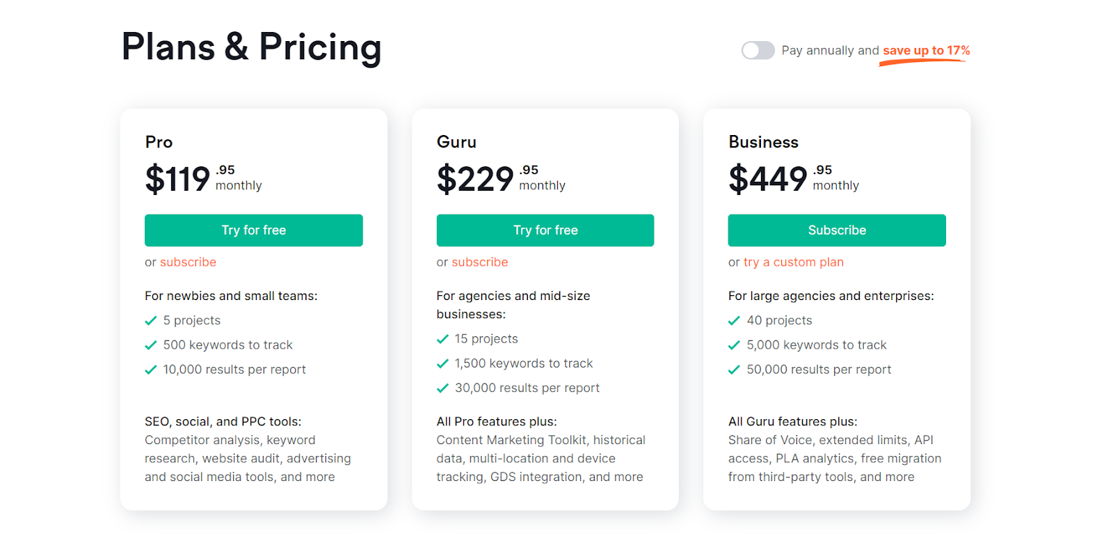1113x543 pixels.
Task: Click the save up to 17% text
Action: pos(926,51)
